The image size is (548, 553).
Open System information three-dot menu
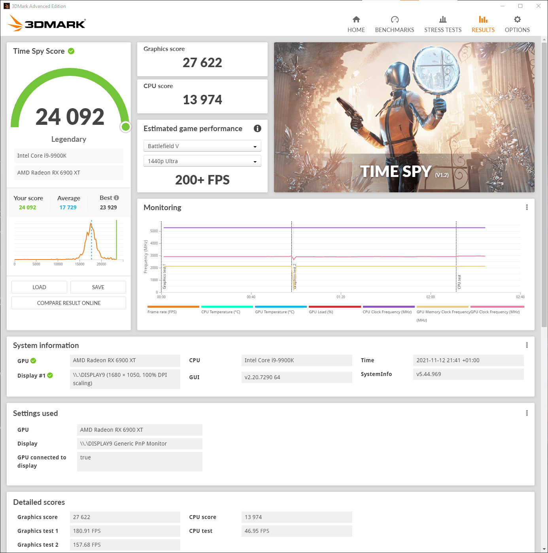coord(527,345)
